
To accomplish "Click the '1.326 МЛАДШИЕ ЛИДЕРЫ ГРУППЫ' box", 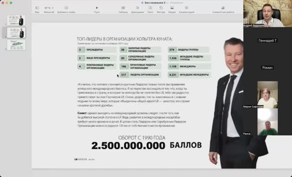I will point(189,58).
